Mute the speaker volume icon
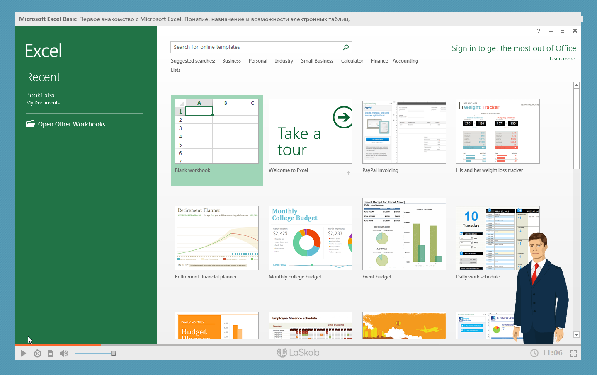Screen dimensions: 597x375 pyautogui.click(x=63, y=353)
